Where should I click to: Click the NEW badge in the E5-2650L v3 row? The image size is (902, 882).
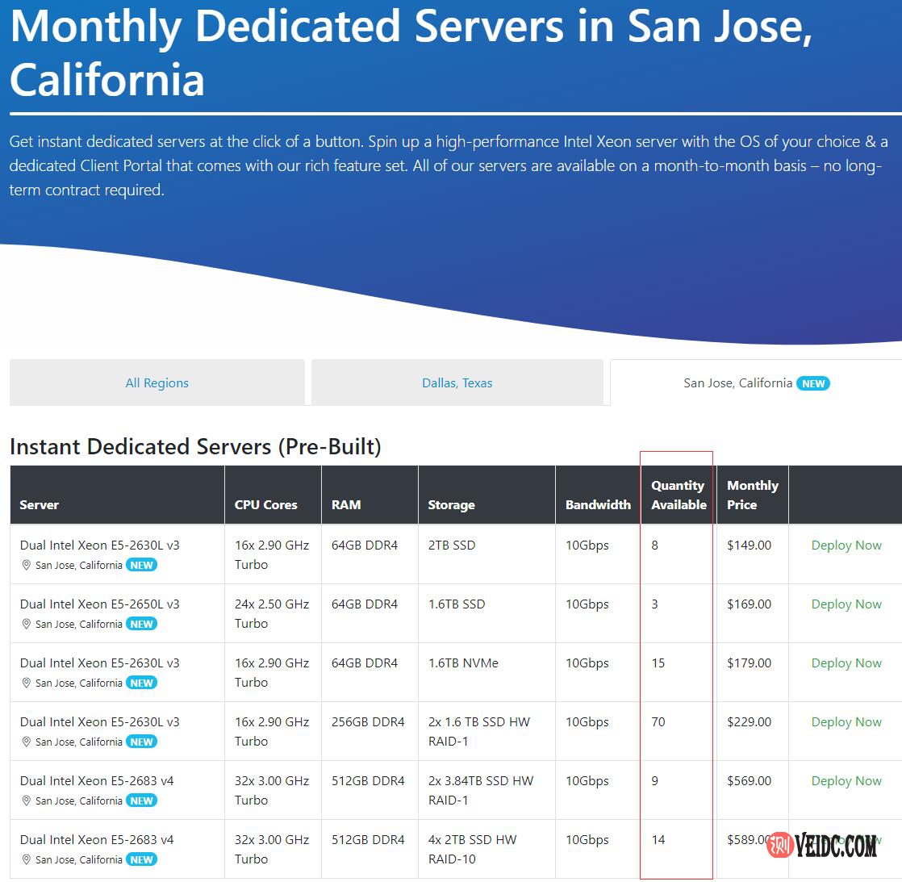[141, 624]
